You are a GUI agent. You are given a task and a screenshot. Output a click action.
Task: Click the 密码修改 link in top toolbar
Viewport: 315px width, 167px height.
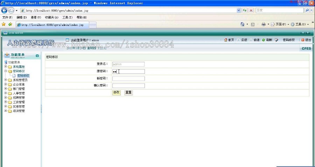[289, 40]
